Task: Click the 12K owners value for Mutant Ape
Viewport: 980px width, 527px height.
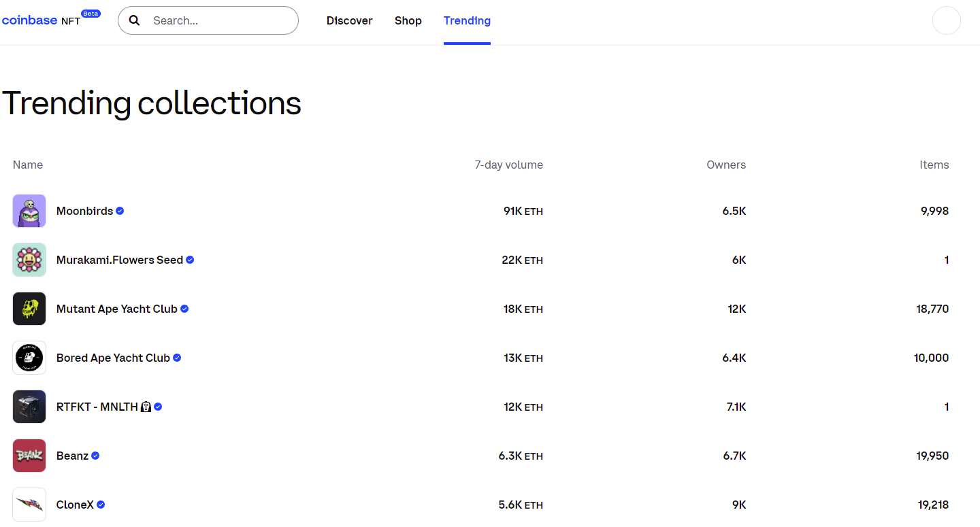Action: coord(737,309)
